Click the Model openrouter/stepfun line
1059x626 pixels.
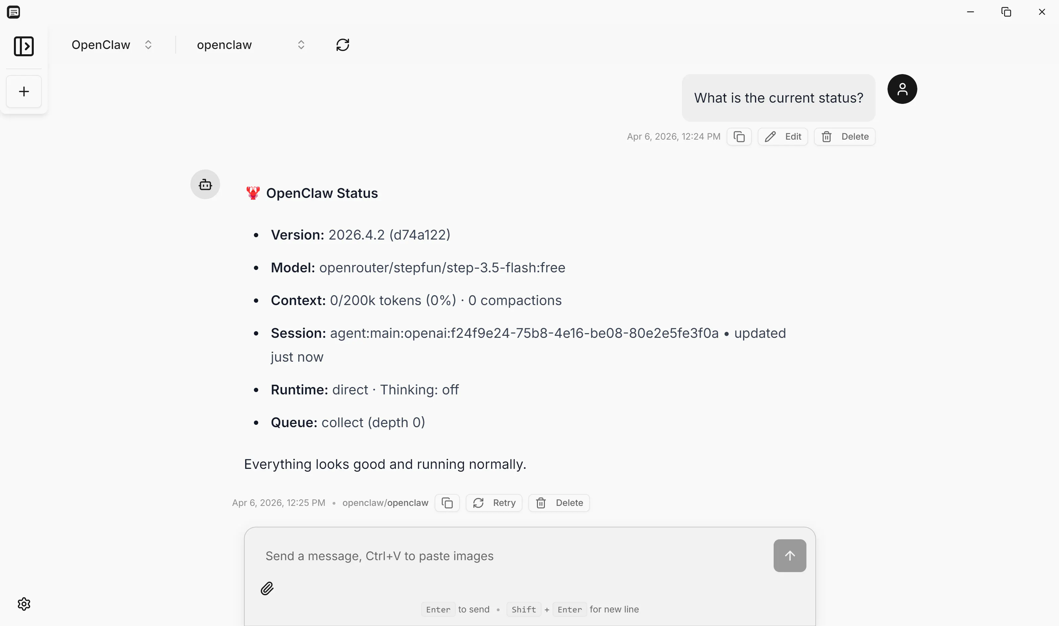click(x=418, y=267)
